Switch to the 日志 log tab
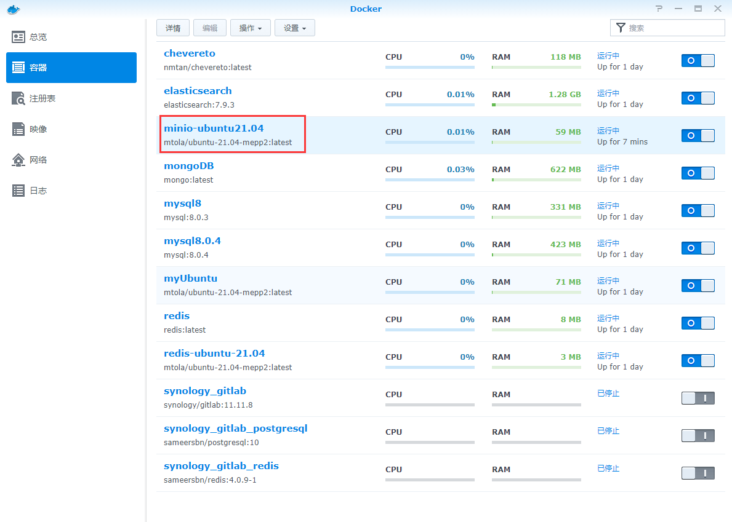The height and width of the screenshot is (522, 732). point(71,191)
